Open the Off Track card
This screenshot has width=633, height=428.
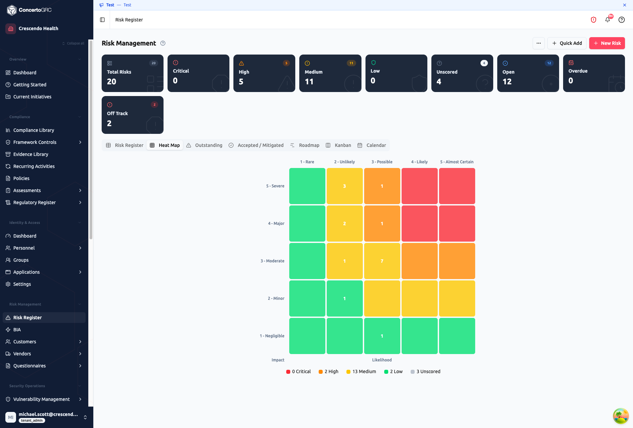132,115
